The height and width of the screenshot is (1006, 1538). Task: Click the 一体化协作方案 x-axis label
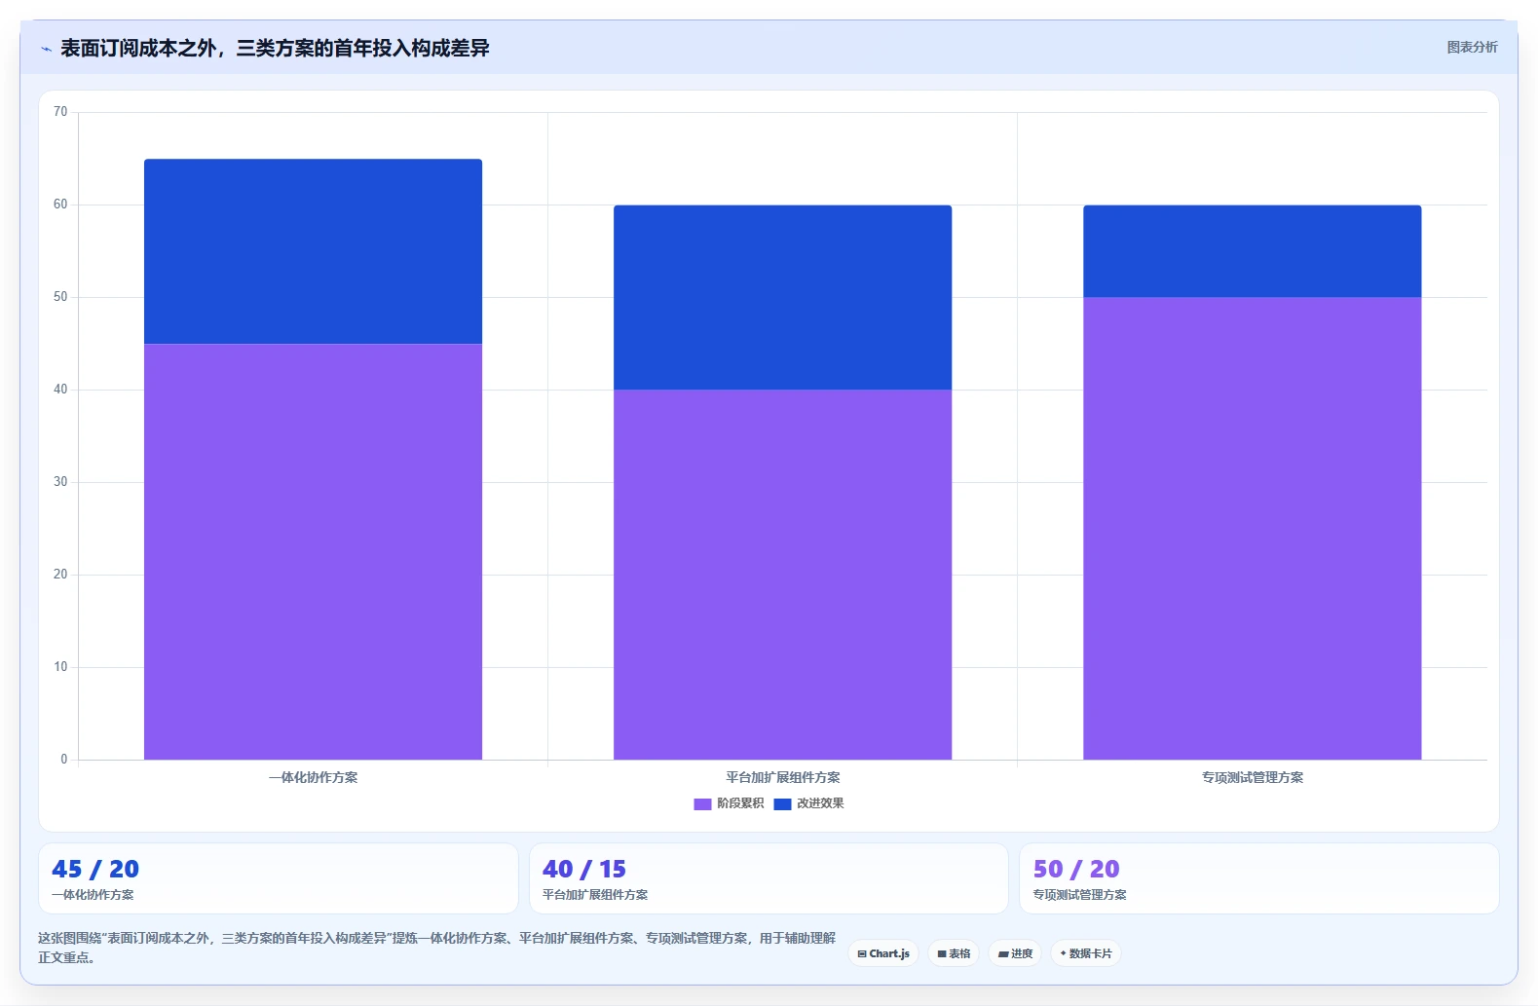point(313,777)
